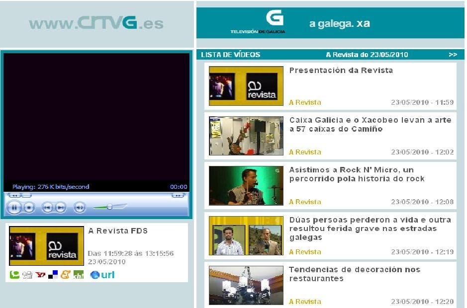Adjust the player volume slider

coord(110,207)
